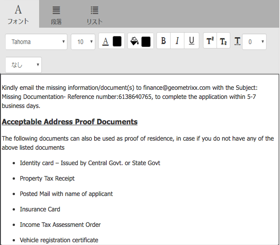
Task: Click reference number 6138640765 text
Action: click(x=135, y=97)
